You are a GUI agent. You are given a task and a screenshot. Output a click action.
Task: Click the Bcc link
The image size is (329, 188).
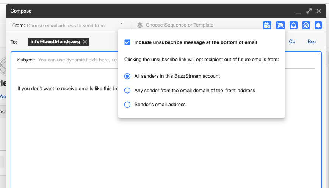(x=312, y=42)
